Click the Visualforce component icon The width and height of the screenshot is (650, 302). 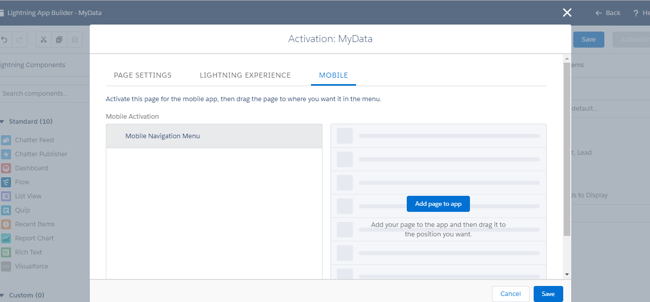pyautogui.click(x=6, y=266)
